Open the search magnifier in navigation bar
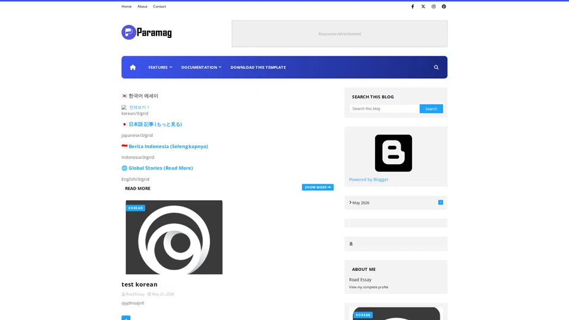Image resolution: width=569 pixels, height=320 pixels. coord(436,67)
